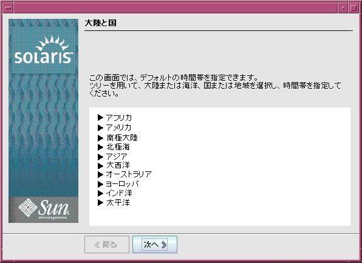This screenshot has width=362, height=263.
Task: Click the 次へ next button
Action: [155, 245]
